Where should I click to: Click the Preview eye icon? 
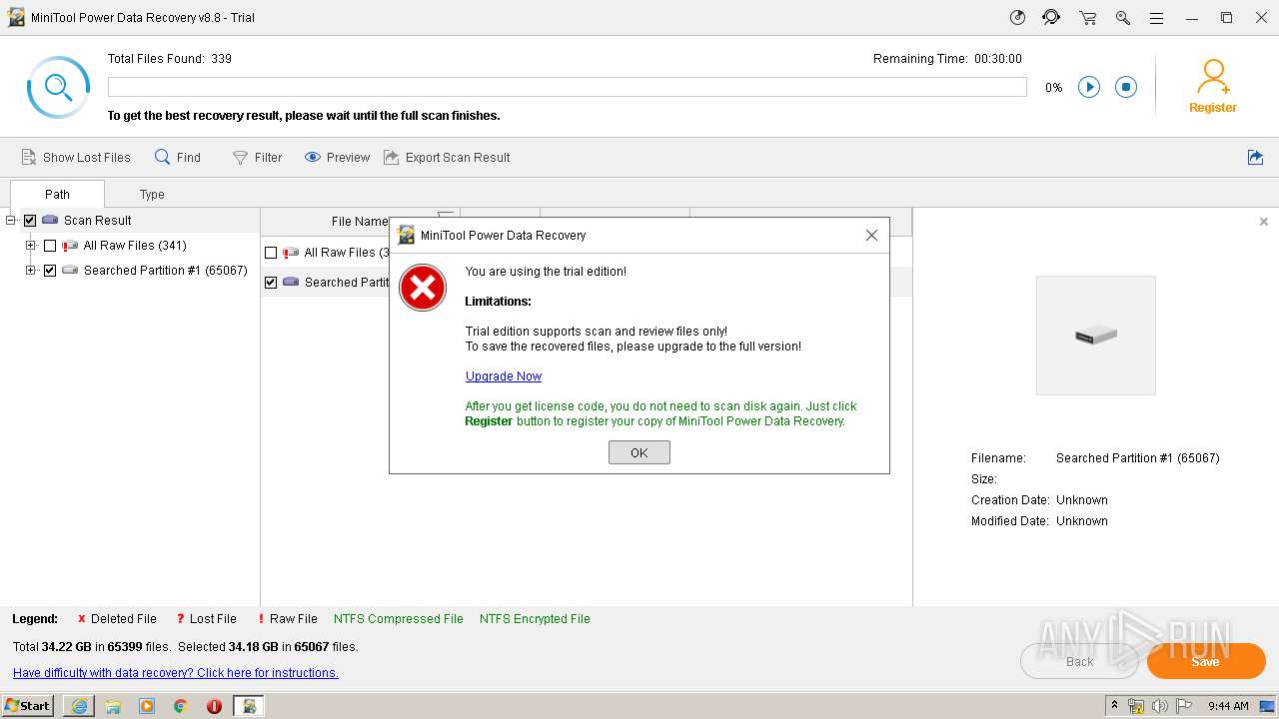313,157
